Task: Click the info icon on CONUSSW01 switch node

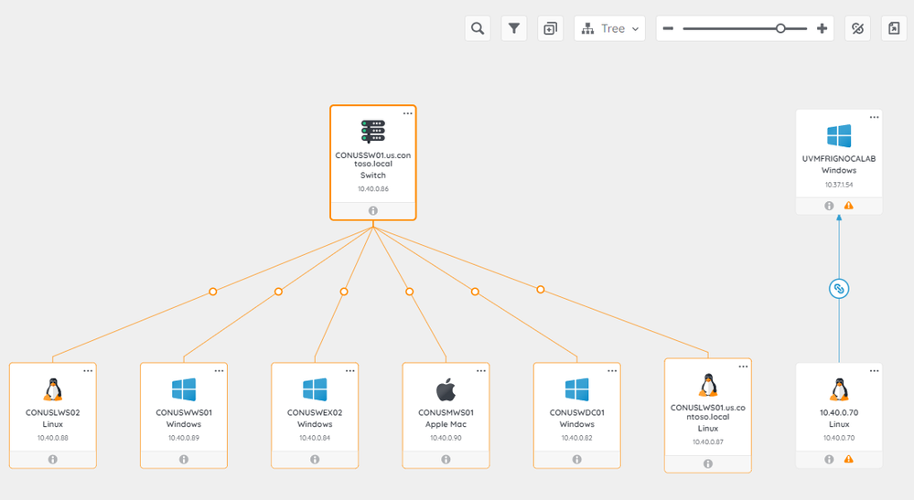Action: [x=373, y=210]
